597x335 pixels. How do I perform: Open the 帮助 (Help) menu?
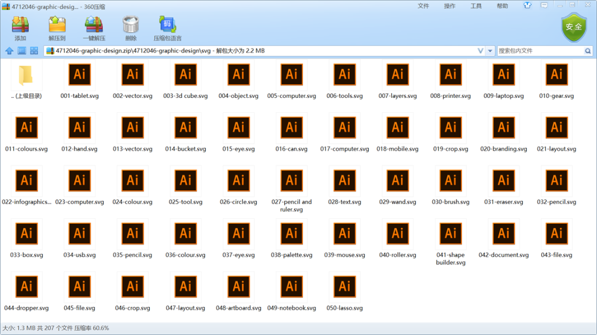502,6
